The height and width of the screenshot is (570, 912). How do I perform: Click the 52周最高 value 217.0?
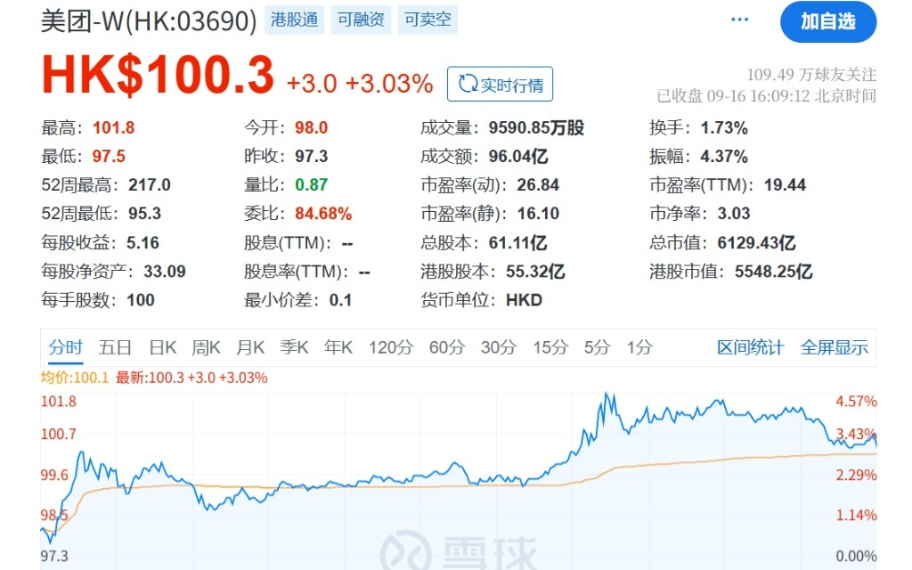coord(150,185)
